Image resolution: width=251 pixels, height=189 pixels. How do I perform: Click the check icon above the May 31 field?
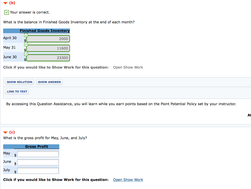(x=26, y=44)
